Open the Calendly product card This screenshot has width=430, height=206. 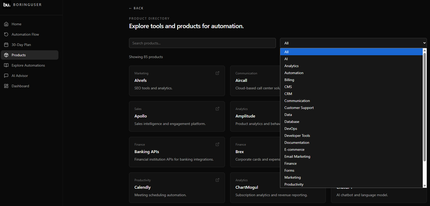[177, 188]
